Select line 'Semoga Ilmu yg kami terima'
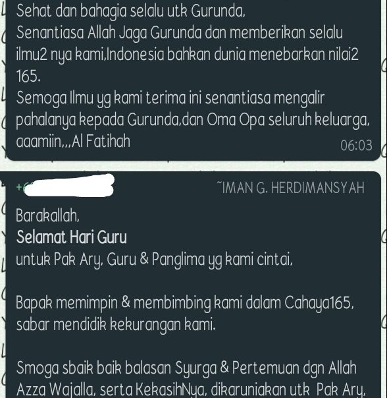This screenshot has width=387, height=398. (x=170, y=98)
